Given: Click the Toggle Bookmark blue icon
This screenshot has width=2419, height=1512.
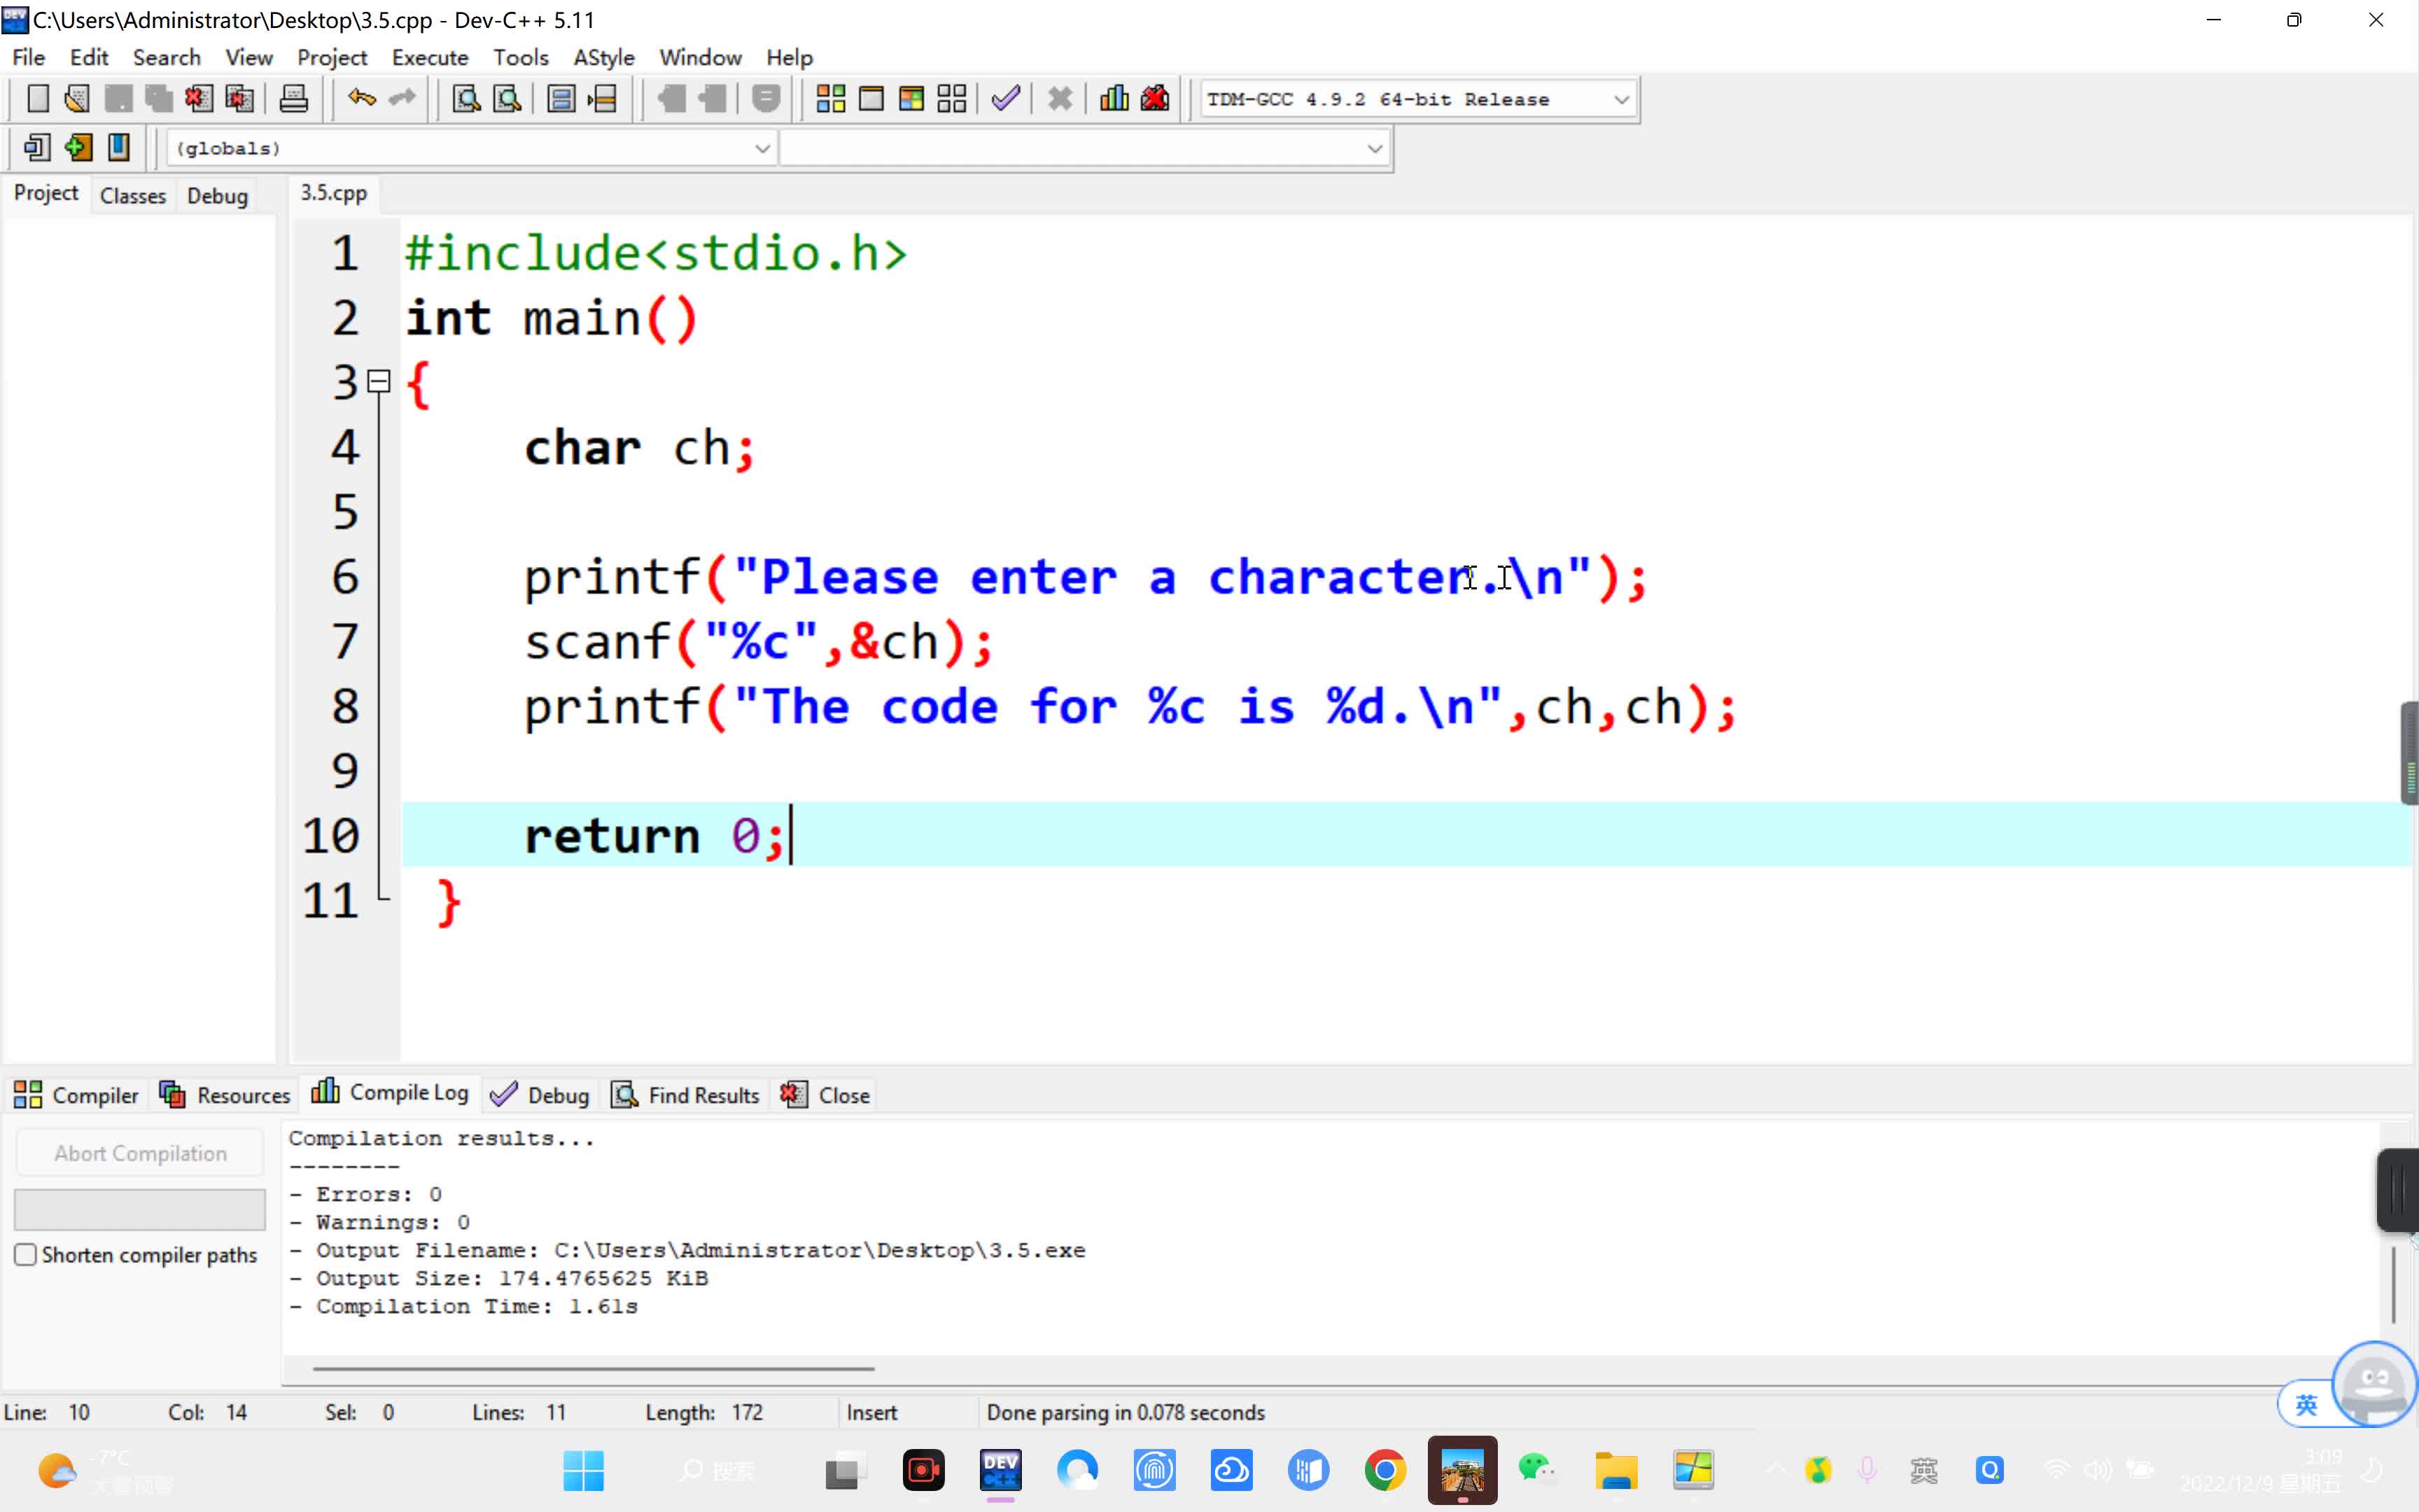Looking at the screenshot, I should (x=119, y=148).
